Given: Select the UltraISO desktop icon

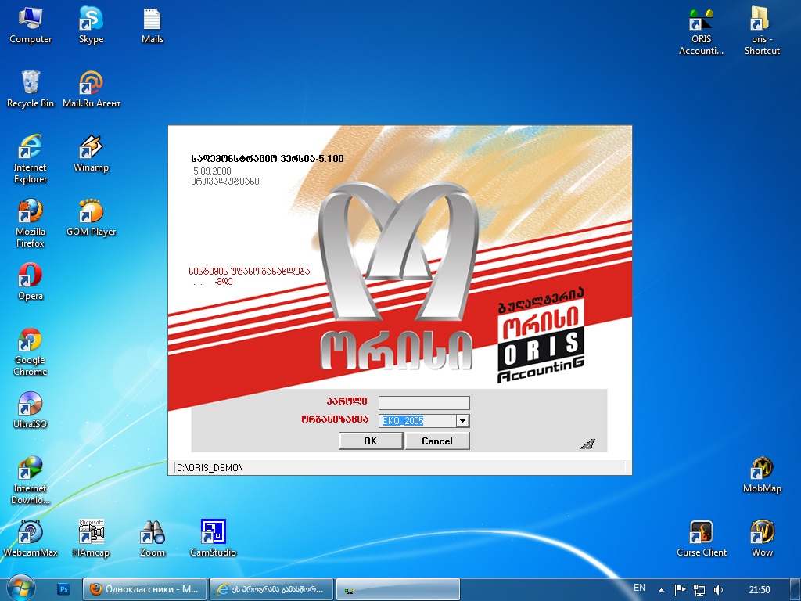Looking at the screenshot, I should pyautogui.click(x=30, y=405).
